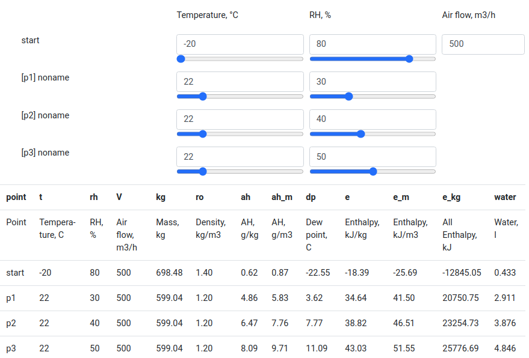Click the p1 RH slider handle
529x358 pixels.
click(348, 96)
